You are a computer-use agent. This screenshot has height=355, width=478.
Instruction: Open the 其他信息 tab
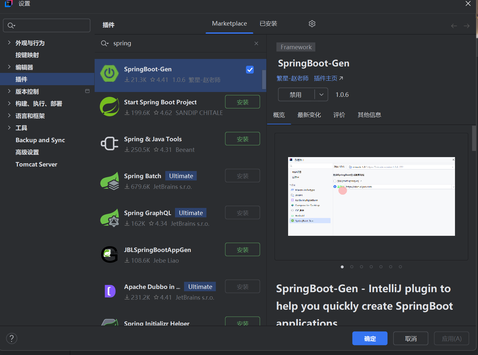pos(369,115)
